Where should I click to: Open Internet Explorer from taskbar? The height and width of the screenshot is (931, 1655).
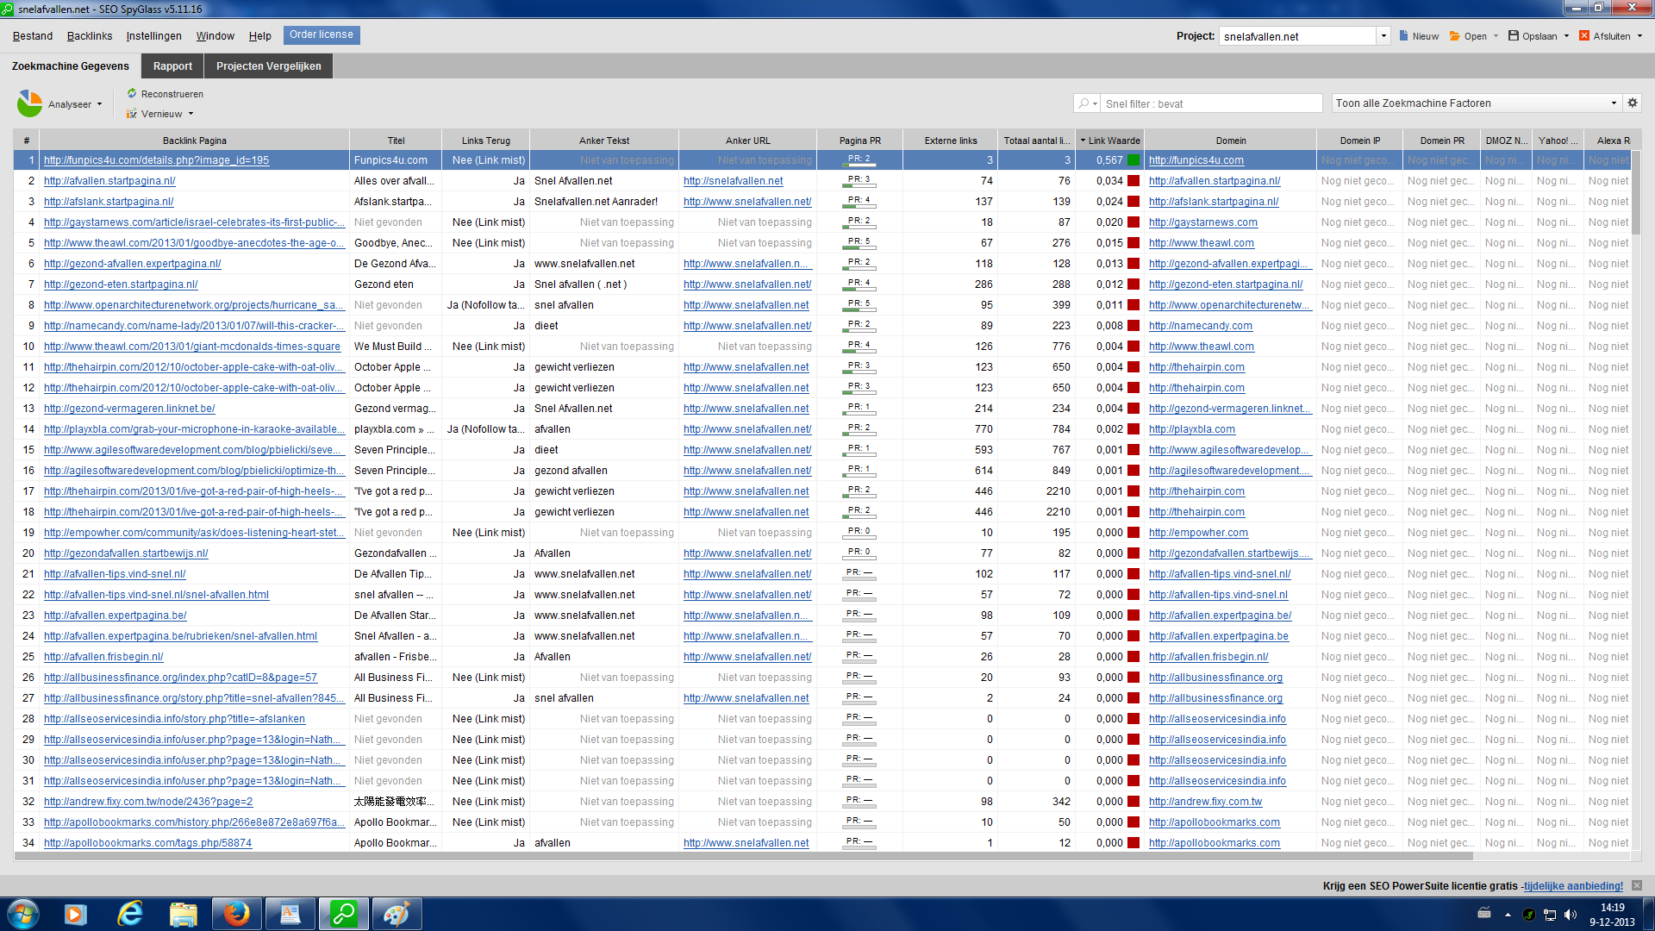coord(129,914)
